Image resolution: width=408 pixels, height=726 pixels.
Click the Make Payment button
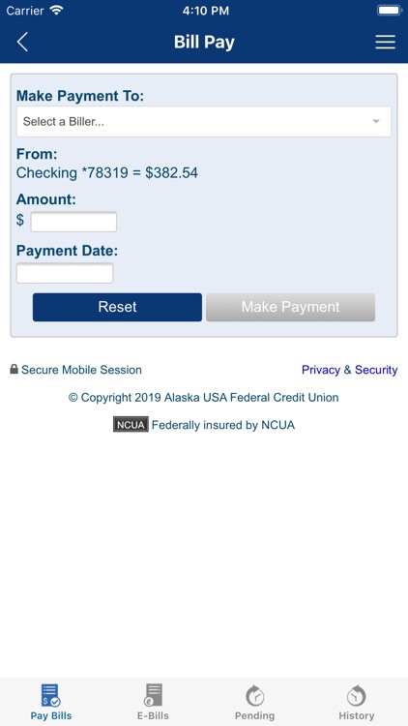(x=290, y=307)
